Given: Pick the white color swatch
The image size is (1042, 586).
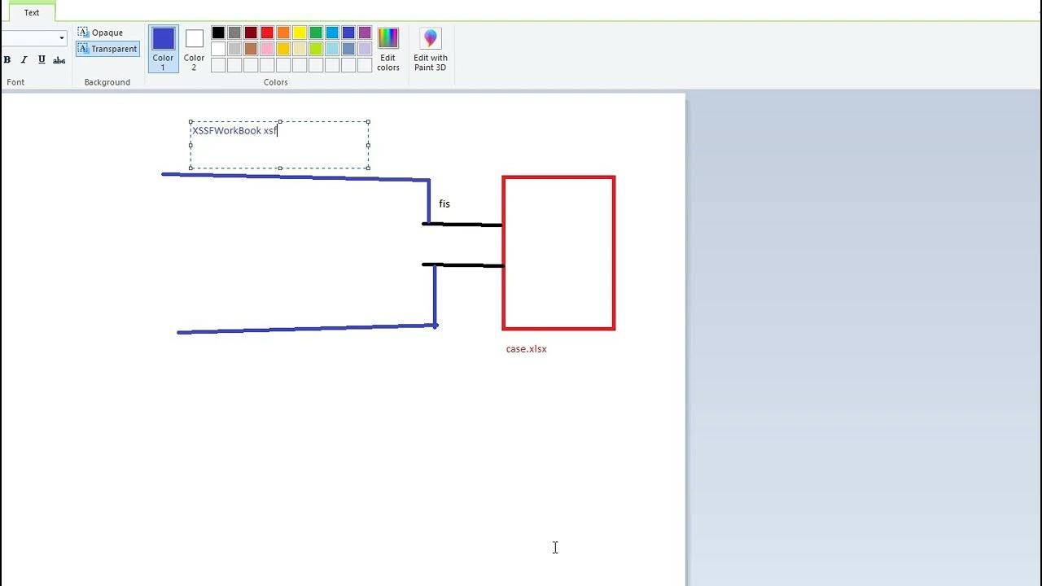Looking at the screenshot, I should [x=218, y=49].
